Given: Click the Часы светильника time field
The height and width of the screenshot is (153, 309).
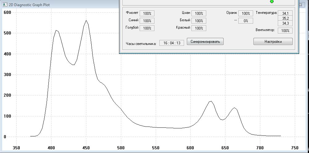Looking at the screenshot, I should tap(172, 43).
